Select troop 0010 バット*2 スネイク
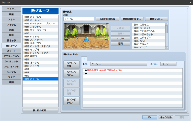 click(40, 46)
